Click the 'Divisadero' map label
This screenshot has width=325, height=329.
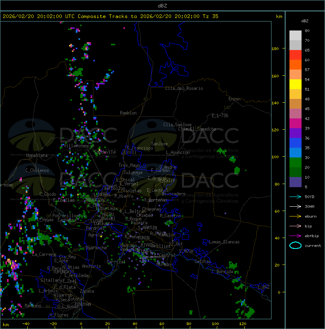[174, 194]
